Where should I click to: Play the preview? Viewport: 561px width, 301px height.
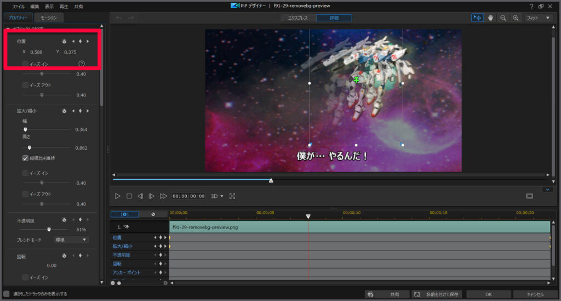[x=117, y=196]
